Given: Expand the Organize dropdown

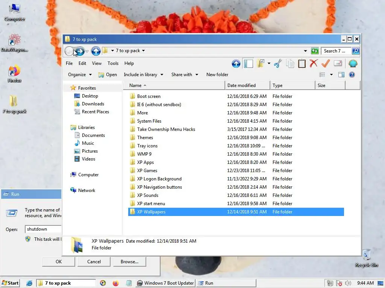Looking at the screenshot, I should [x=80, y=75].
